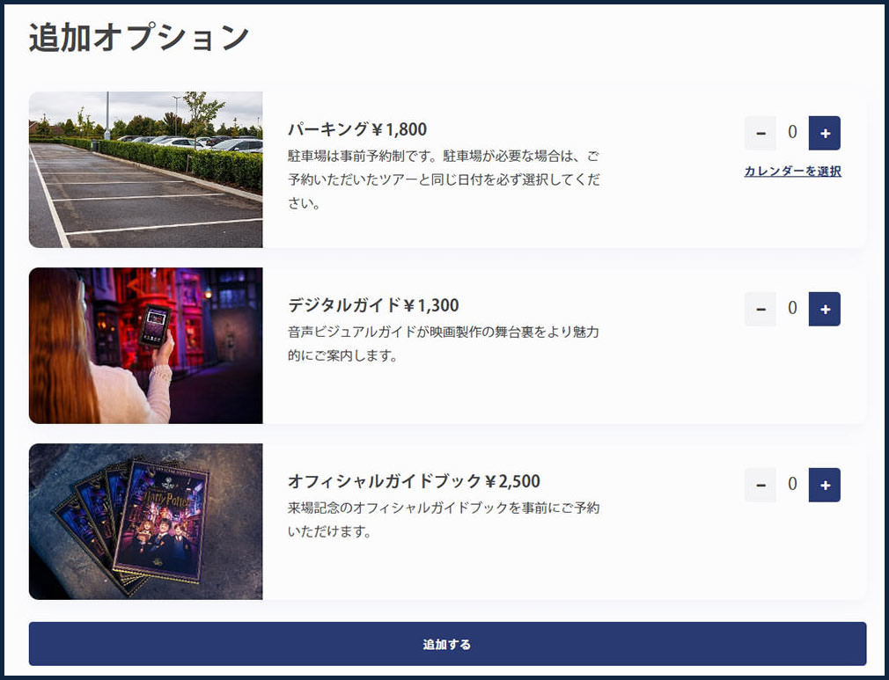Click the digital guide photo thumbnail
889x680 pixels.
point(145,346)
